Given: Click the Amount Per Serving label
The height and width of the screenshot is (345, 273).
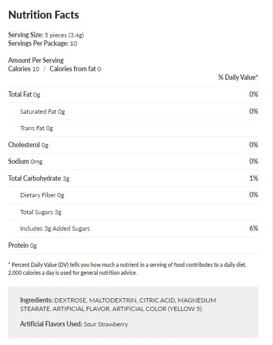Looking at the screenshot, I should [36, 60].
